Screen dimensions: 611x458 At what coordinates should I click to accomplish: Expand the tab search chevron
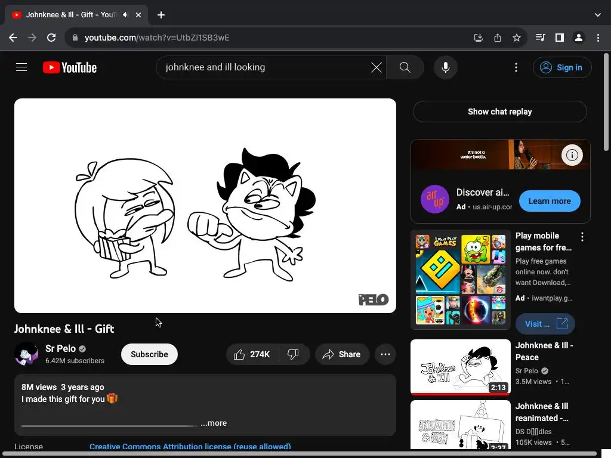(x=598, y=15)
